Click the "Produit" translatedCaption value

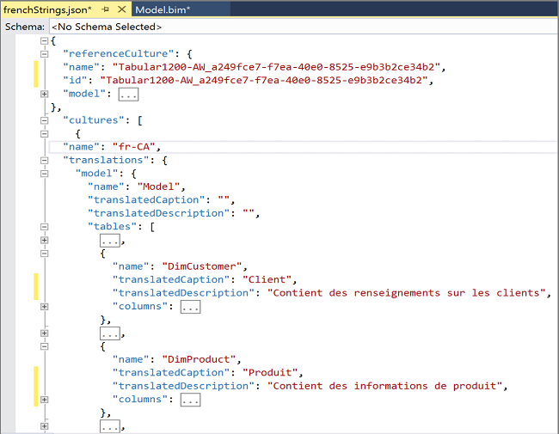click(x=270, y=373)
